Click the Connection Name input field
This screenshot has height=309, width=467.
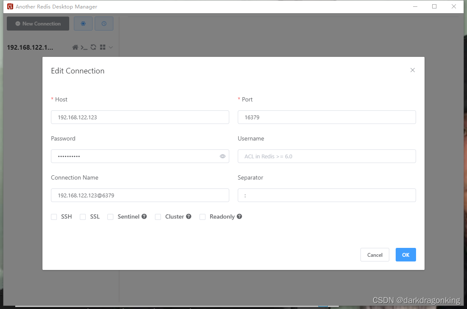pos(140,195)
